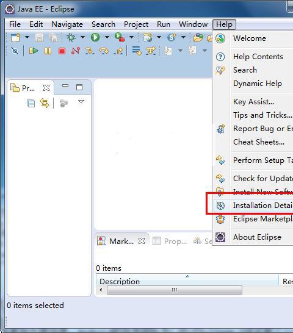Choose Cheat Sheets... entry

(253, 142)
